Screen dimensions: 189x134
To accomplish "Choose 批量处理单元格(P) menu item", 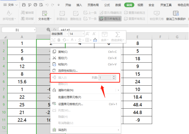I will (x=86, y=97).
